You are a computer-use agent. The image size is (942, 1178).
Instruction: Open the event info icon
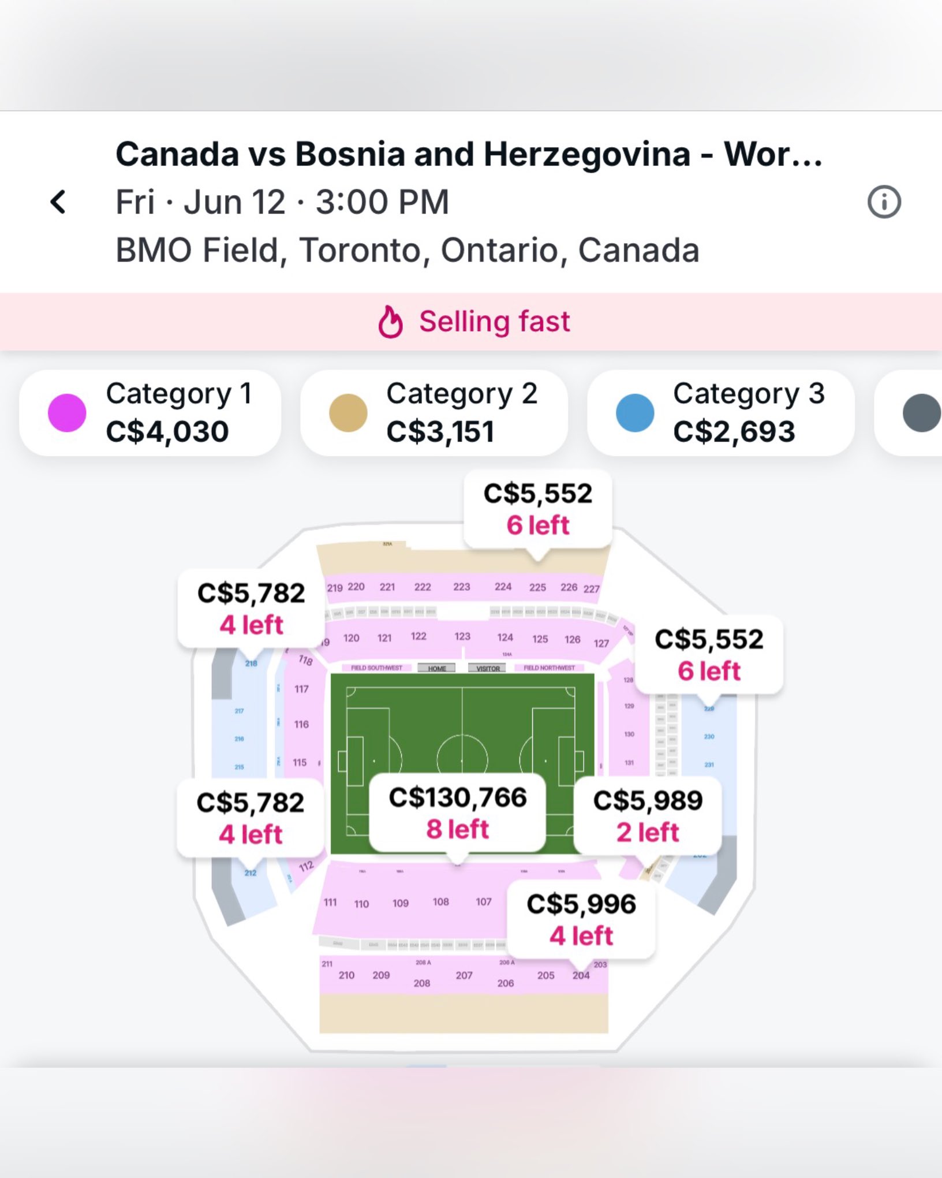point(884,202)
